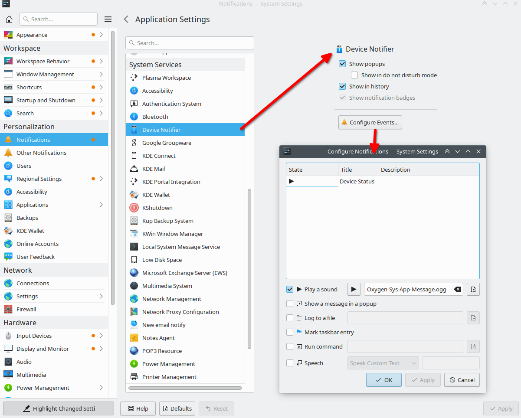Click the services list vertical scrollbar
The width and height of the screenshot is (521, 418).
pyautogui.click(x=249, y=269)
